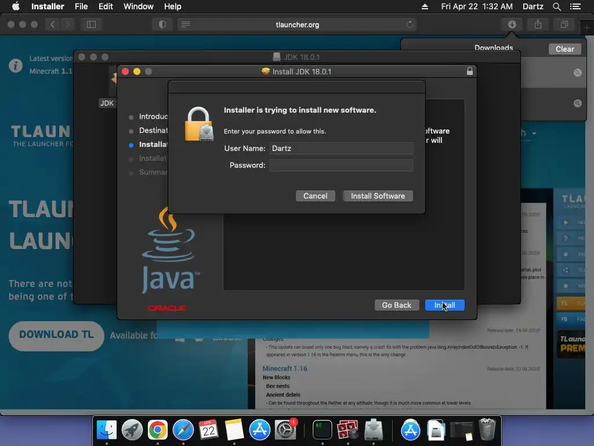Click the Summary step in installer sidebar

(x=153, y=172)
